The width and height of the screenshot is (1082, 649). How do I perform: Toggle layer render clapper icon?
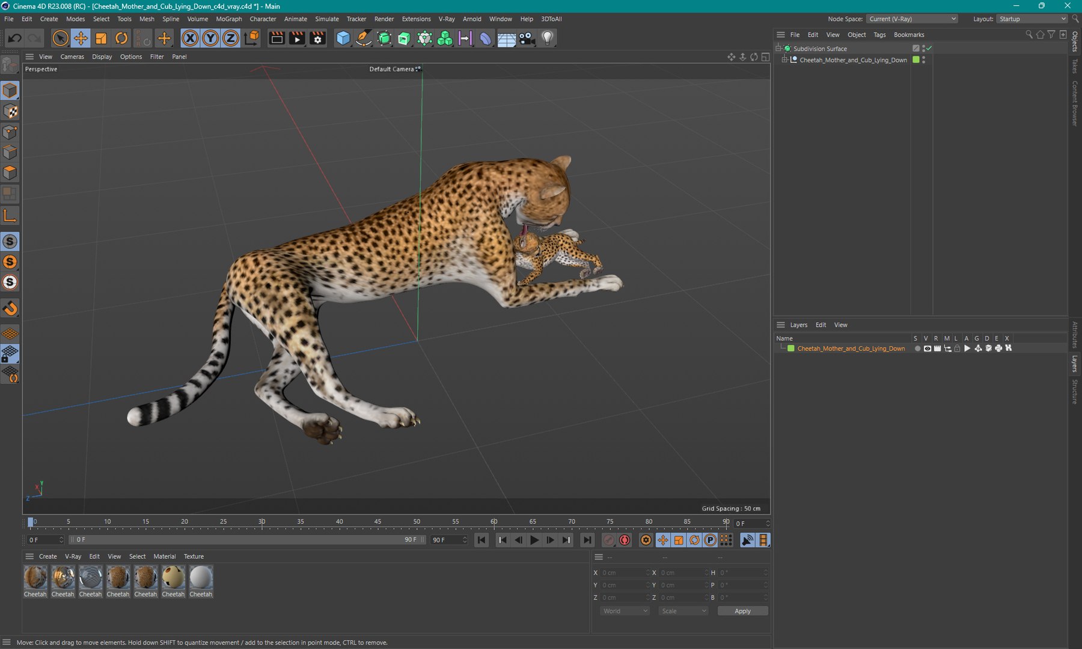tap(937, 349)
